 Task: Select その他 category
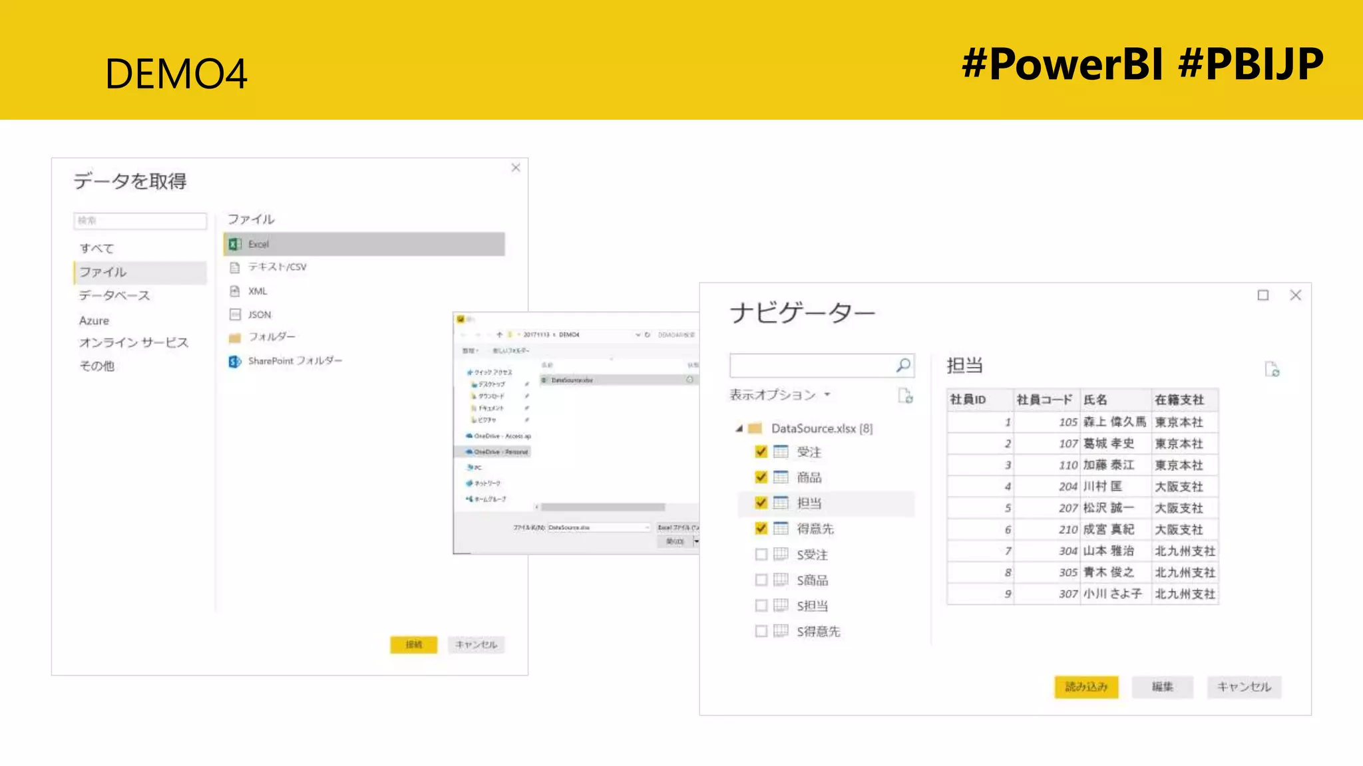tap(97, 366)
